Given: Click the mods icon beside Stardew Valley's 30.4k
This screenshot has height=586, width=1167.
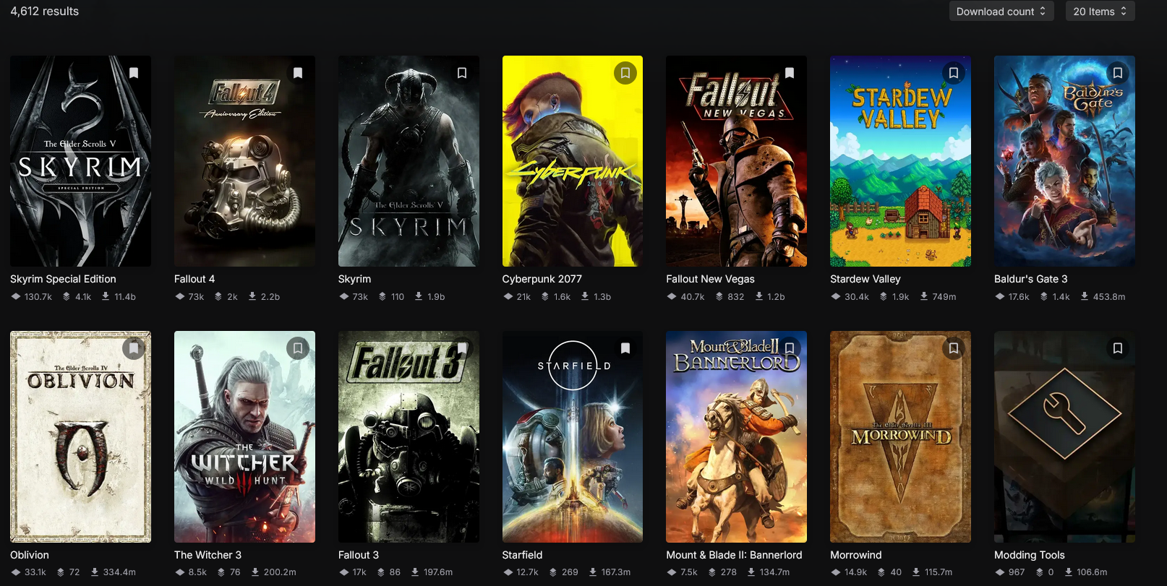Looking at the screenshot, I should [x=836, y=296].
